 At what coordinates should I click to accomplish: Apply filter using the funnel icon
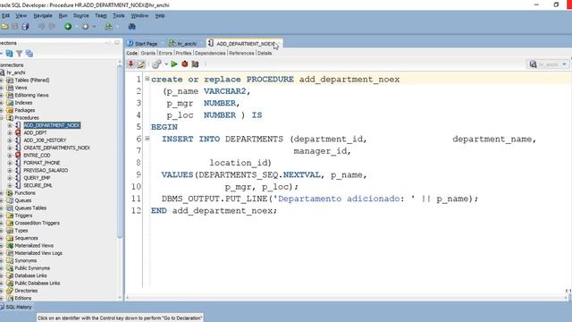click(20, 54)
